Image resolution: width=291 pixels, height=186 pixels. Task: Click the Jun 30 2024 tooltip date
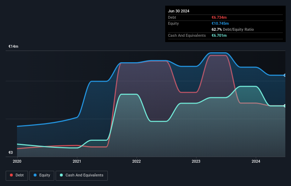click(x=179, y=11)
